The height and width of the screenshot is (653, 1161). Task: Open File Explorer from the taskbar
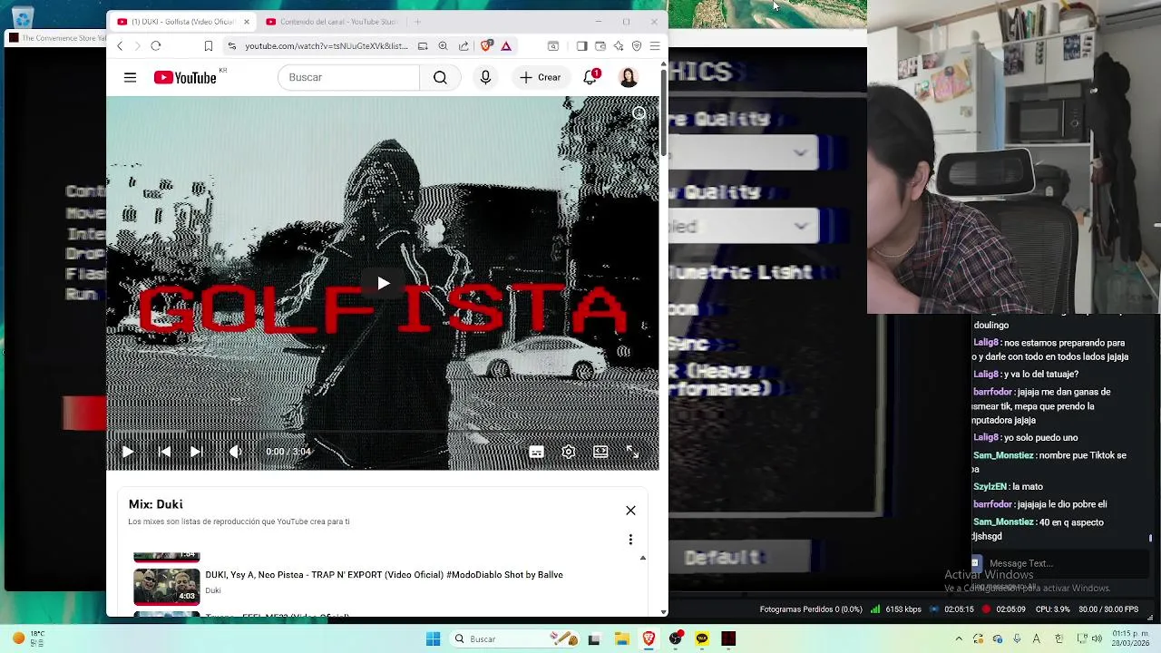coord(622,639)
